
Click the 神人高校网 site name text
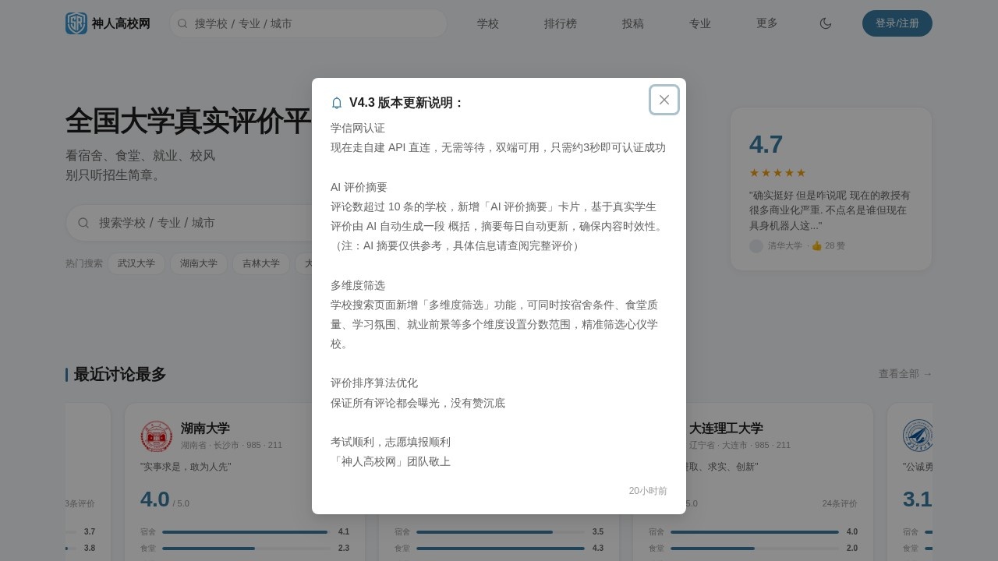tap(121, 23)
